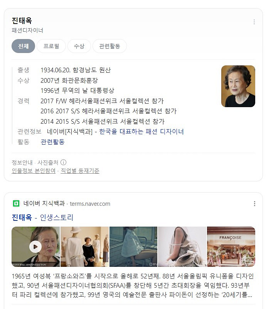
Task: Click the 사진출처 info circle icon
Action: (x=63, y=162)
